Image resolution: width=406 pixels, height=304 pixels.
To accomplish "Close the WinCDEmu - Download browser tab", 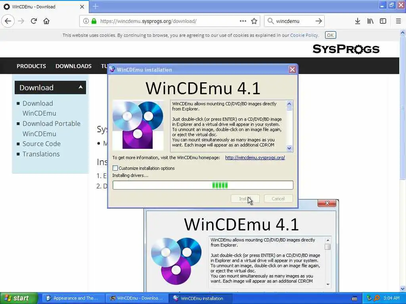I will coord(82,7).
